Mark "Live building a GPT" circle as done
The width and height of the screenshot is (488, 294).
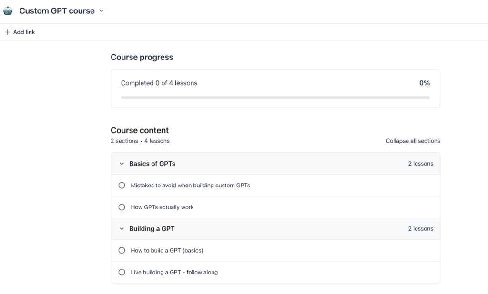point(122,273)
